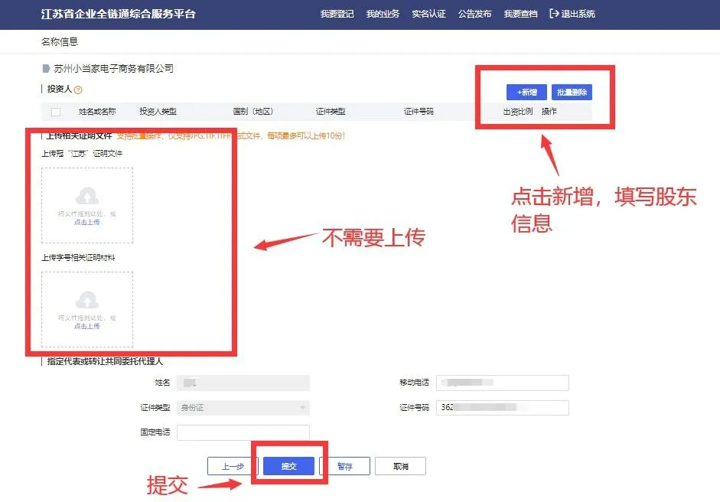Click the help icon beside 投资人

pyautogui.click(x=78, y=90)
